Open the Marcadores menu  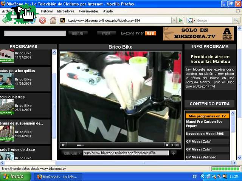coord(66,11)
